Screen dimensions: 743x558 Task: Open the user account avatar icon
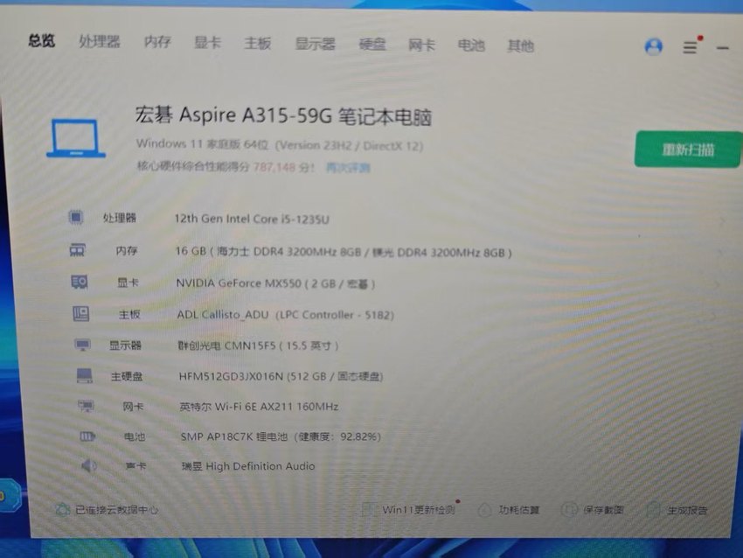654,46
